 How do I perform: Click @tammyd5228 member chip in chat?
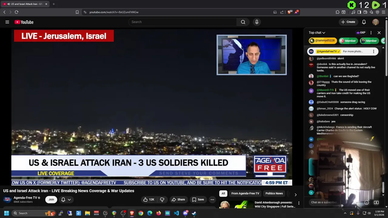323,41
